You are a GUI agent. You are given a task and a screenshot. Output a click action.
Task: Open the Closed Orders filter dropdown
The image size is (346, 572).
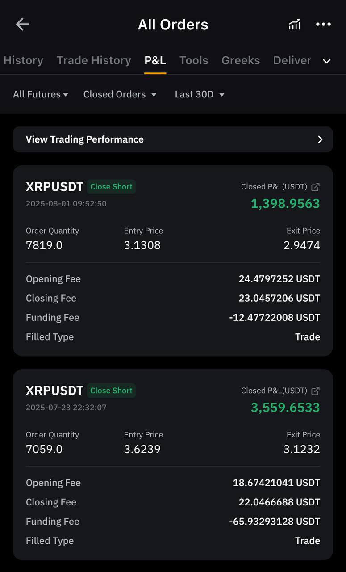click(x=120, y=94)
